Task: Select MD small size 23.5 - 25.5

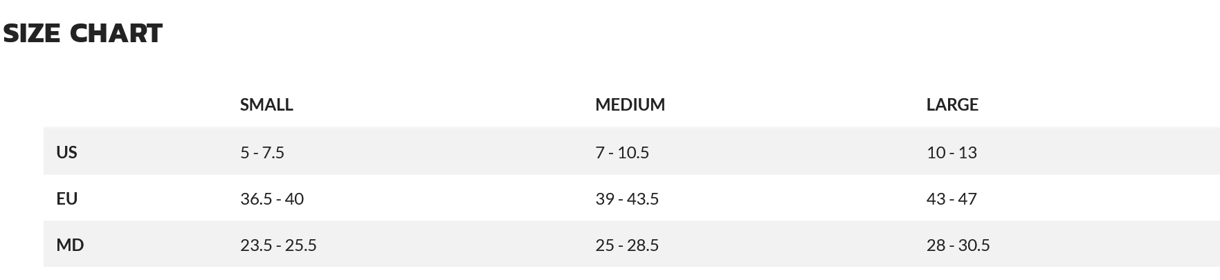Action: coord(278,245)
